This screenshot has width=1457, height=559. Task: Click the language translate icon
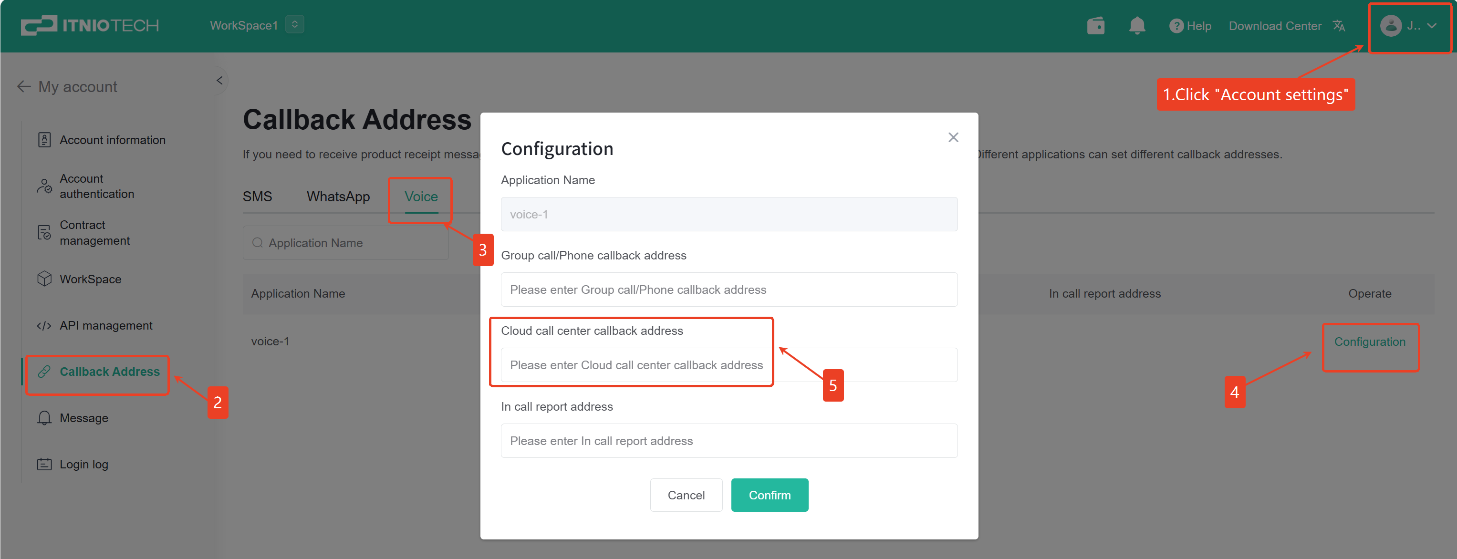pos(1339,26)
